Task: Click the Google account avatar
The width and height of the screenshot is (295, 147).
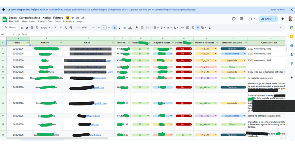Action: point(291,19)
